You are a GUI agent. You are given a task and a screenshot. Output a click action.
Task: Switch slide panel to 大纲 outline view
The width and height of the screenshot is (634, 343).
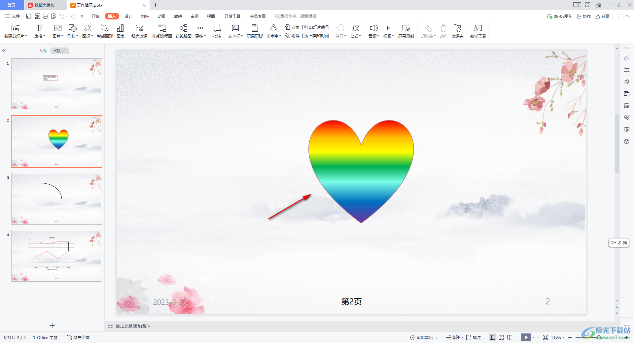(42, 51)
